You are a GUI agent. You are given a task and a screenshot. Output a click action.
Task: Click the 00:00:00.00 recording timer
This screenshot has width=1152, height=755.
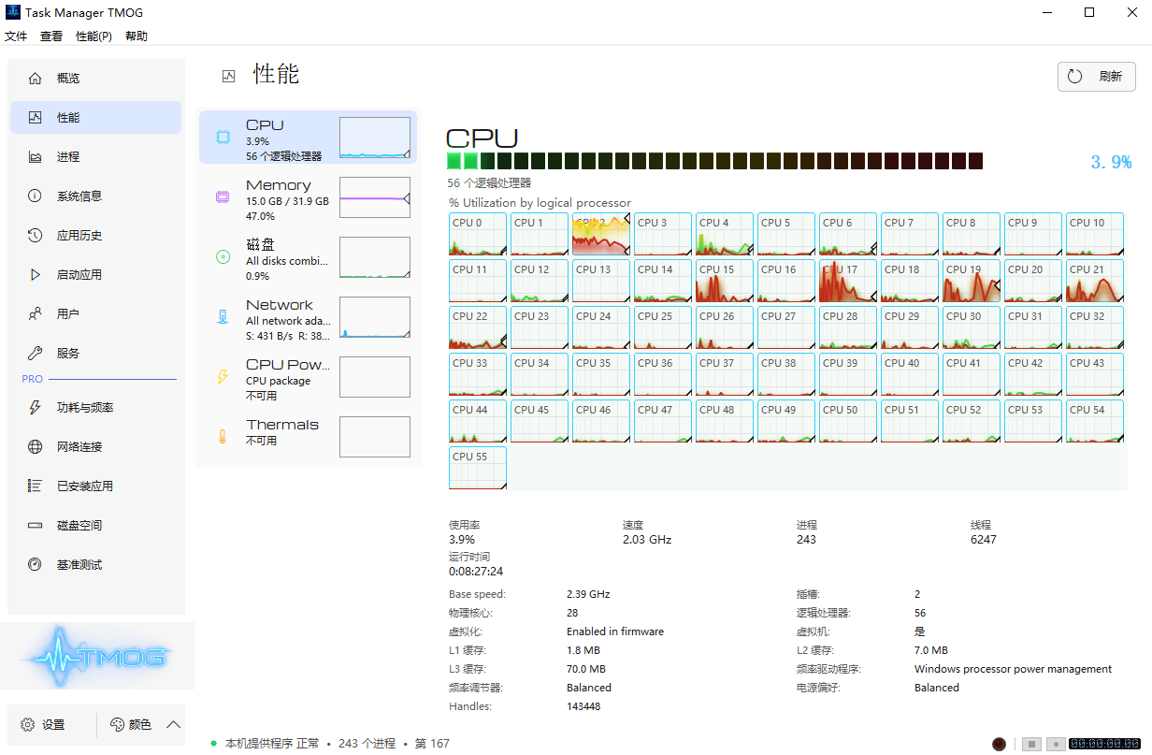click(x=1104, y=744)
